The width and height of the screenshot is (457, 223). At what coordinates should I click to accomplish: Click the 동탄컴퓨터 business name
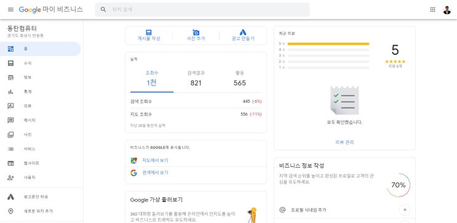pos(22,28)
